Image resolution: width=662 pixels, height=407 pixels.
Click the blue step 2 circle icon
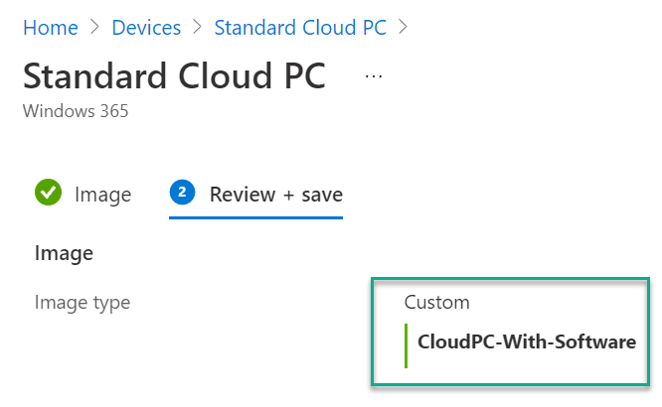click(182, 193)
